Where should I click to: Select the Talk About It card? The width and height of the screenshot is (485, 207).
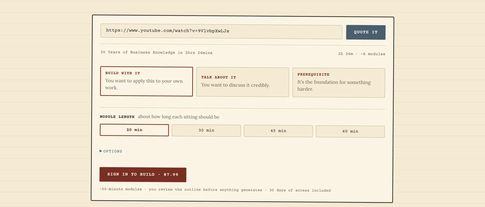point(242,82)
